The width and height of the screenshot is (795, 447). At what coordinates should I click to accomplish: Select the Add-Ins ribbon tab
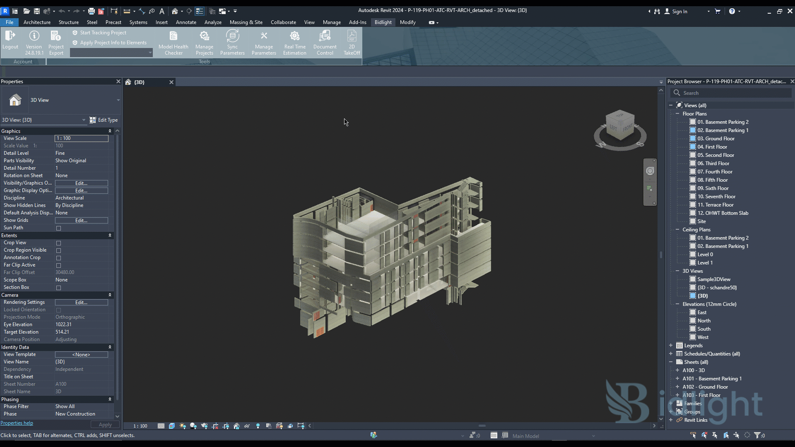click(x=358, y=22)
